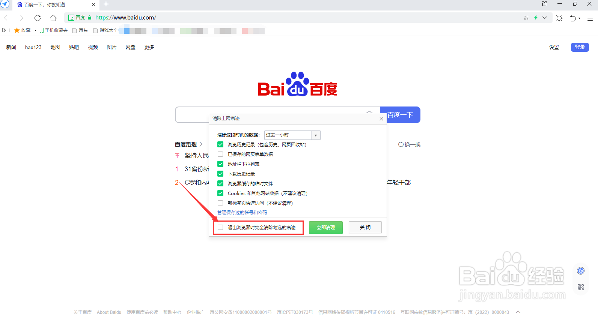The height and width of the screenshot is (315, 598).
Task: Click the QR grid icon in address bar
Action: point(526,18)
